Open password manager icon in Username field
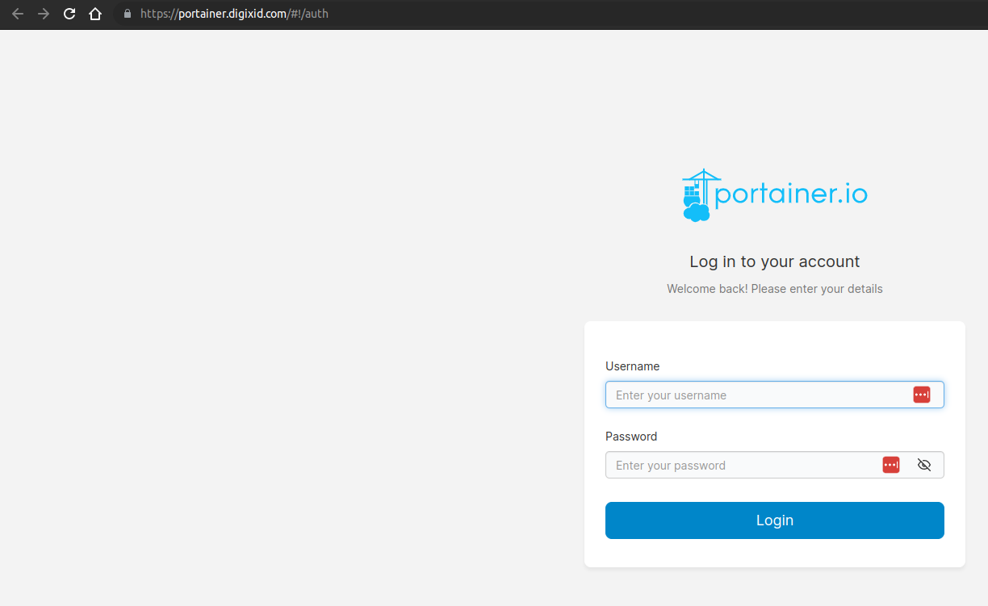988x606 pixels. click(x=922, y=395)
